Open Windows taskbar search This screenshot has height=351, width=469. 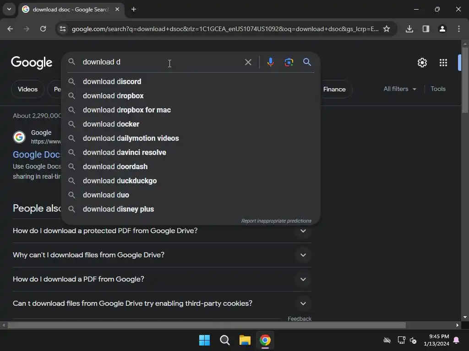click(224, 340)
